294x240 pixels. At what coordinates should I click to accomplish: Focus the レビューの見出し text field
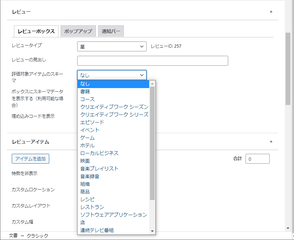pos(153,61)
